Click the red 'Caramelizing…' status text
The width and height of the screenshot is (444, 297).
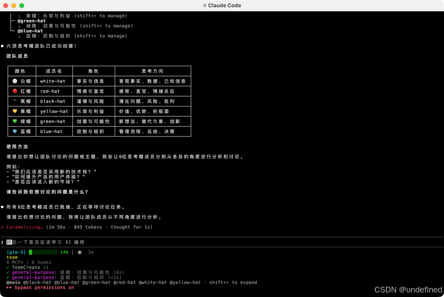click(x=25, y=227)
